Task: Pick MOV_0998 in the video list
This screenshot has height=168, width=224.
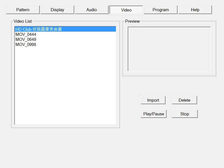Action: click(x=26, y=45)
